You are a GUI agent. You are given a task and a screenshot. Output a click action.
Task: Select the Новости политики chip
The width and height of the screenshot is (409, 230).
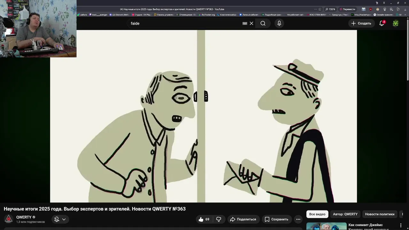[380, 214]
